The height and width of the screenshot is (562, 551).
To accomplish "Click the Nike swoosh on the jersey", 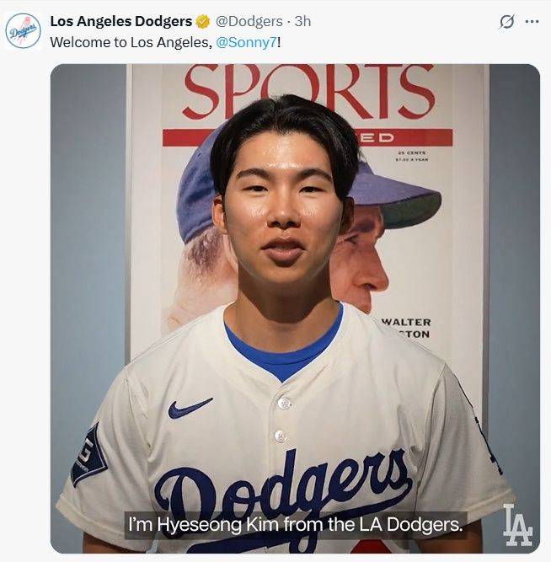I will coord(190,408).
